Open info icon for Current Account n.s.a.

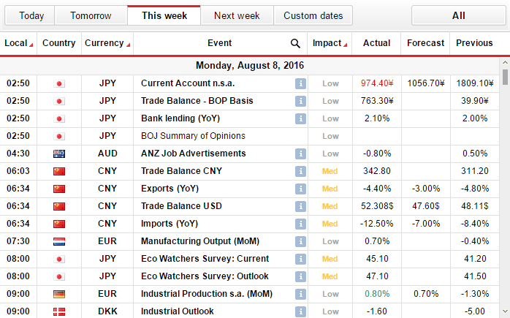[300, 83]
